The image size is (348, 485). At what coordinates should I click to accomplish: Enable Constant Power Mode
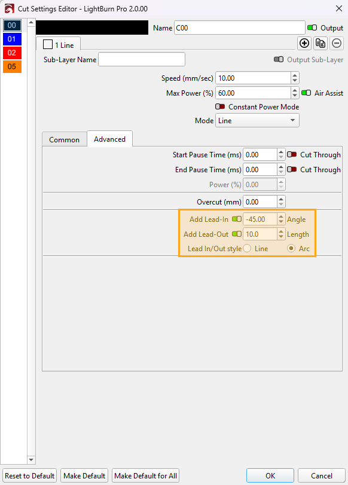coord(220,106)
